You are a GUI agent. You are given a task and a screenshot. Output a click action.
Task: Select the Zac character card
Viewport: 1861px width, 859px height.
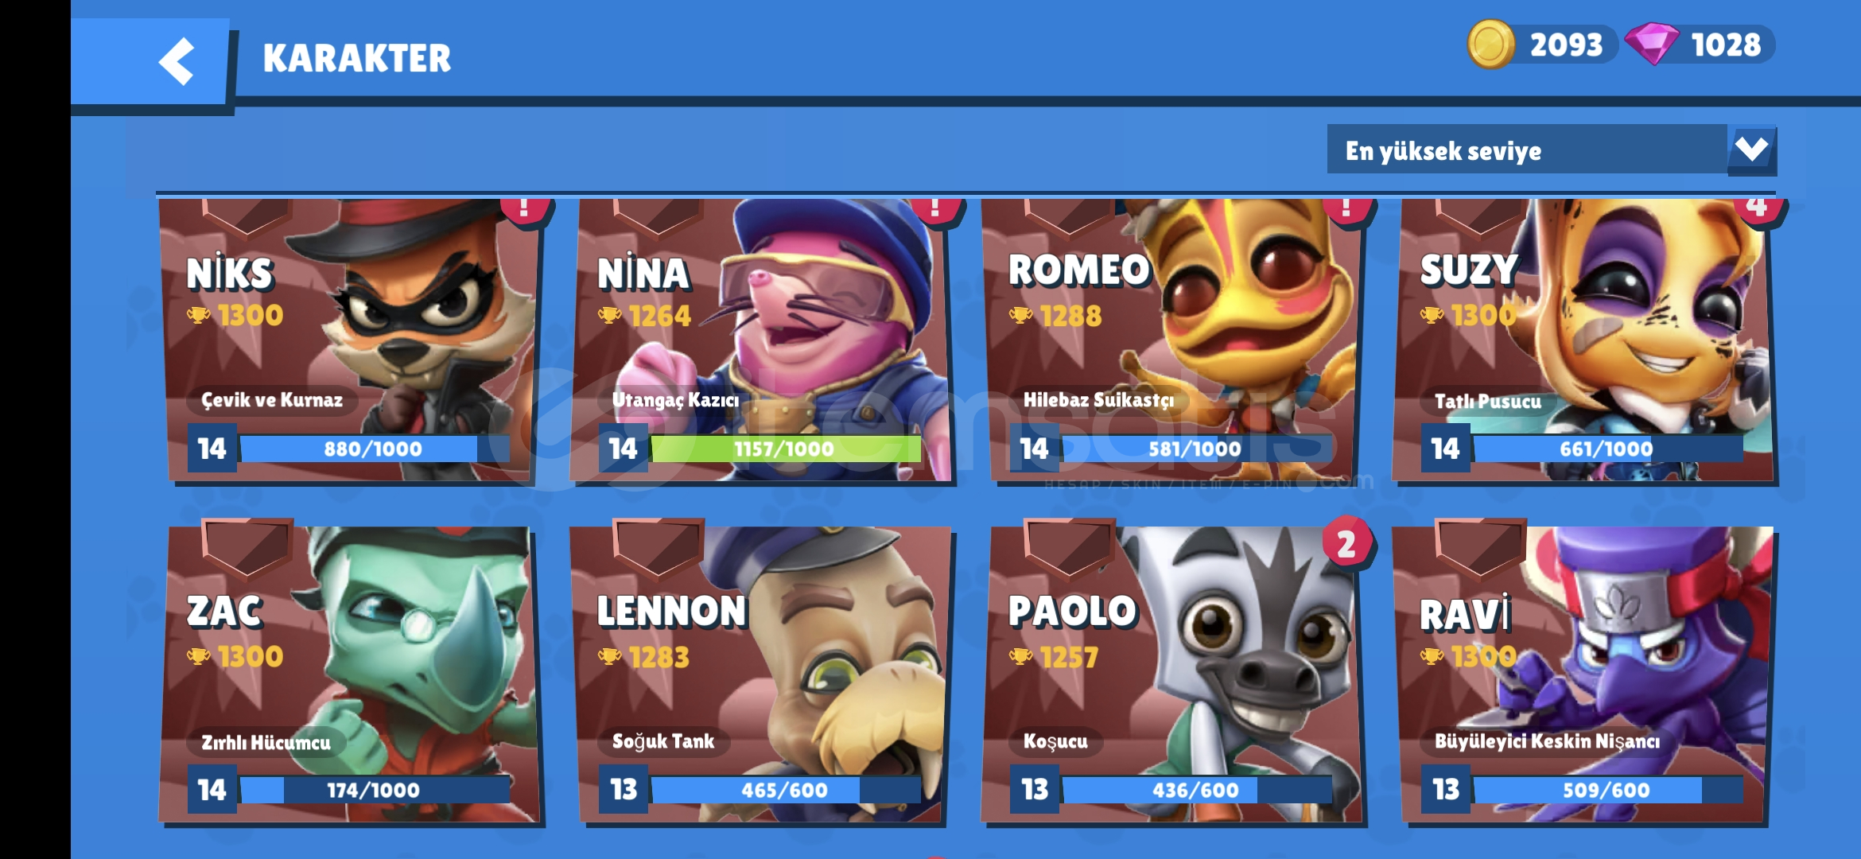[349, 673]
